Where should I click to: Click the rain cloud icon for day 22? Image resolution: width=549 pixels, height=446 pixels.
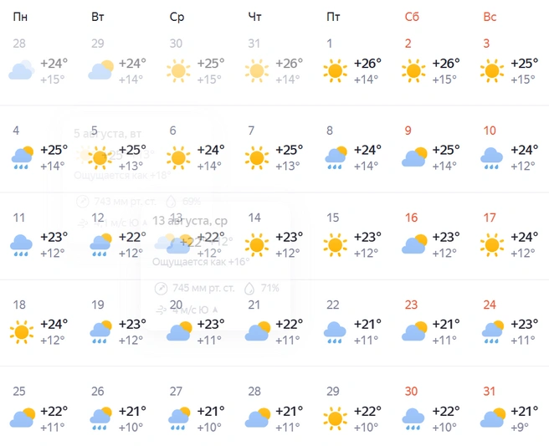[x=335, y=332]
